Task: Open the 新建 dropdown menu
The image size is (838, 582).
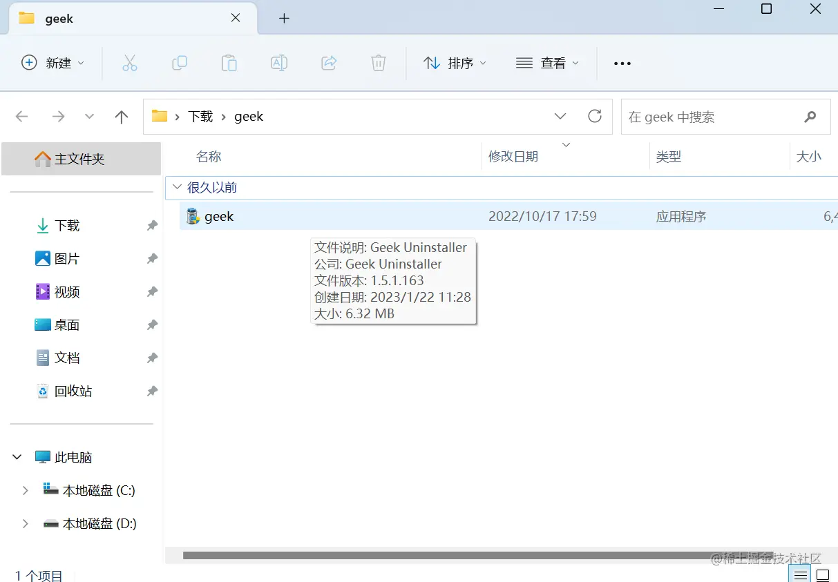Action: pyautogui.click(x=53, y=63)
